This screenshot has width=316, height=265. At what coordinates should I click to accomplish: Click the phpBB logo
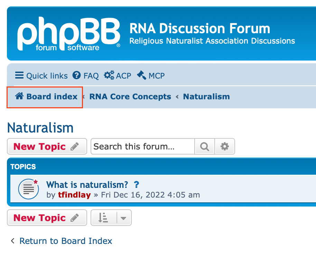(69, 34)
